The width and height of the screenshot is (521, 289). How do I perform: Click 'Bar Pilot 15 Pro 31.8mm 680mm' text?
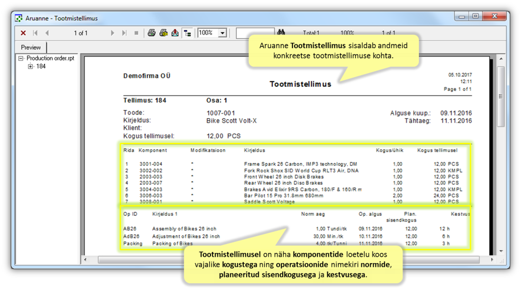tap(284, 196)
